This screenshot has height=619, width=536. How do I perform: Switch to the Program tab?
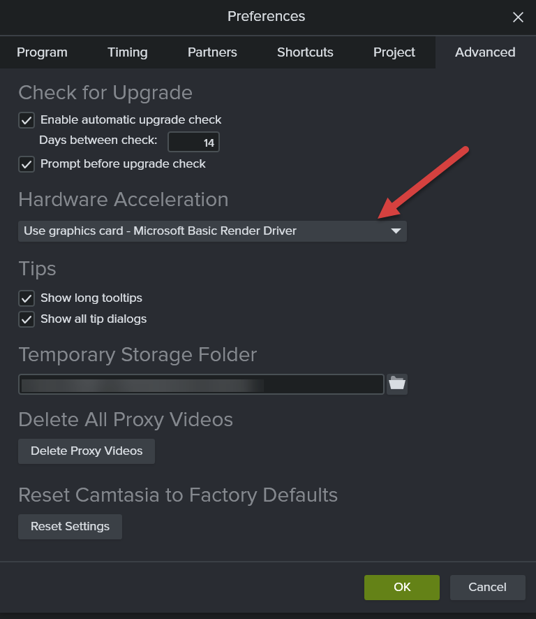click(42, 52)
